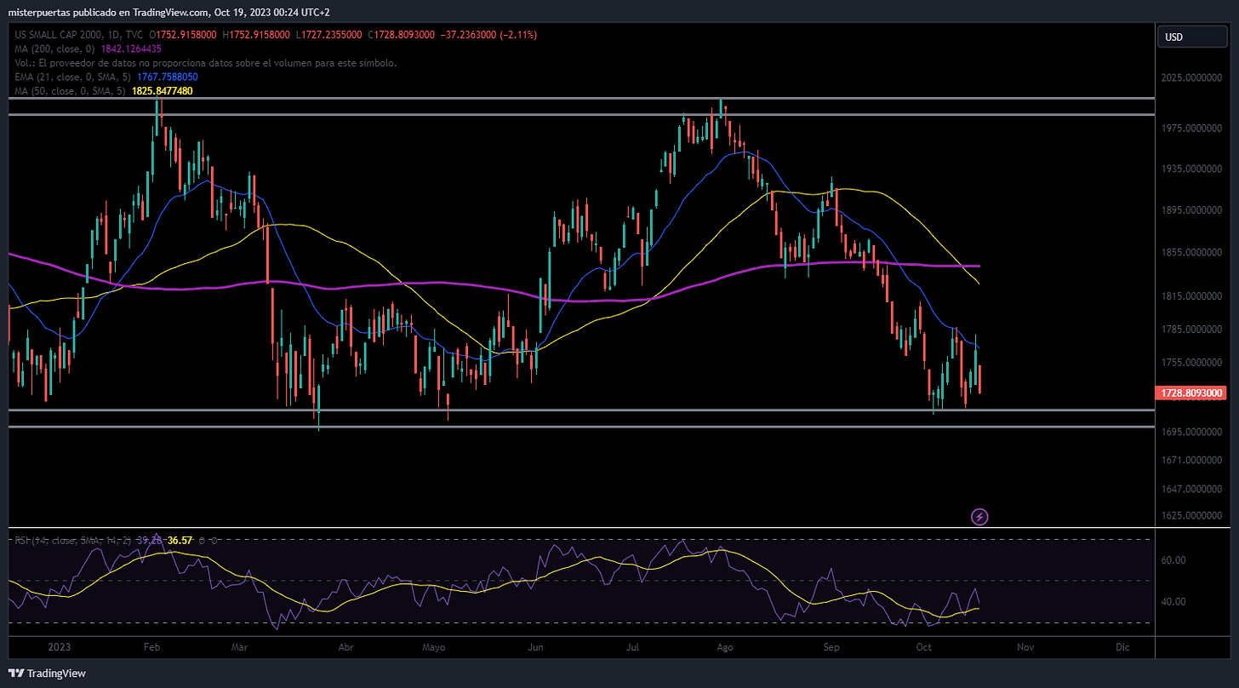Click the Jul time axis label

click(633, 647)
